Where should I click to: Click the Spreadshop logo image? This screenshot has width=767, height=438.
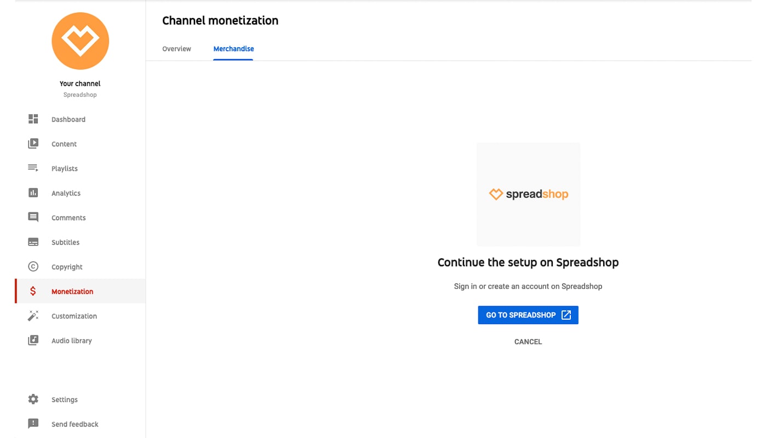[x=528, y=194]
